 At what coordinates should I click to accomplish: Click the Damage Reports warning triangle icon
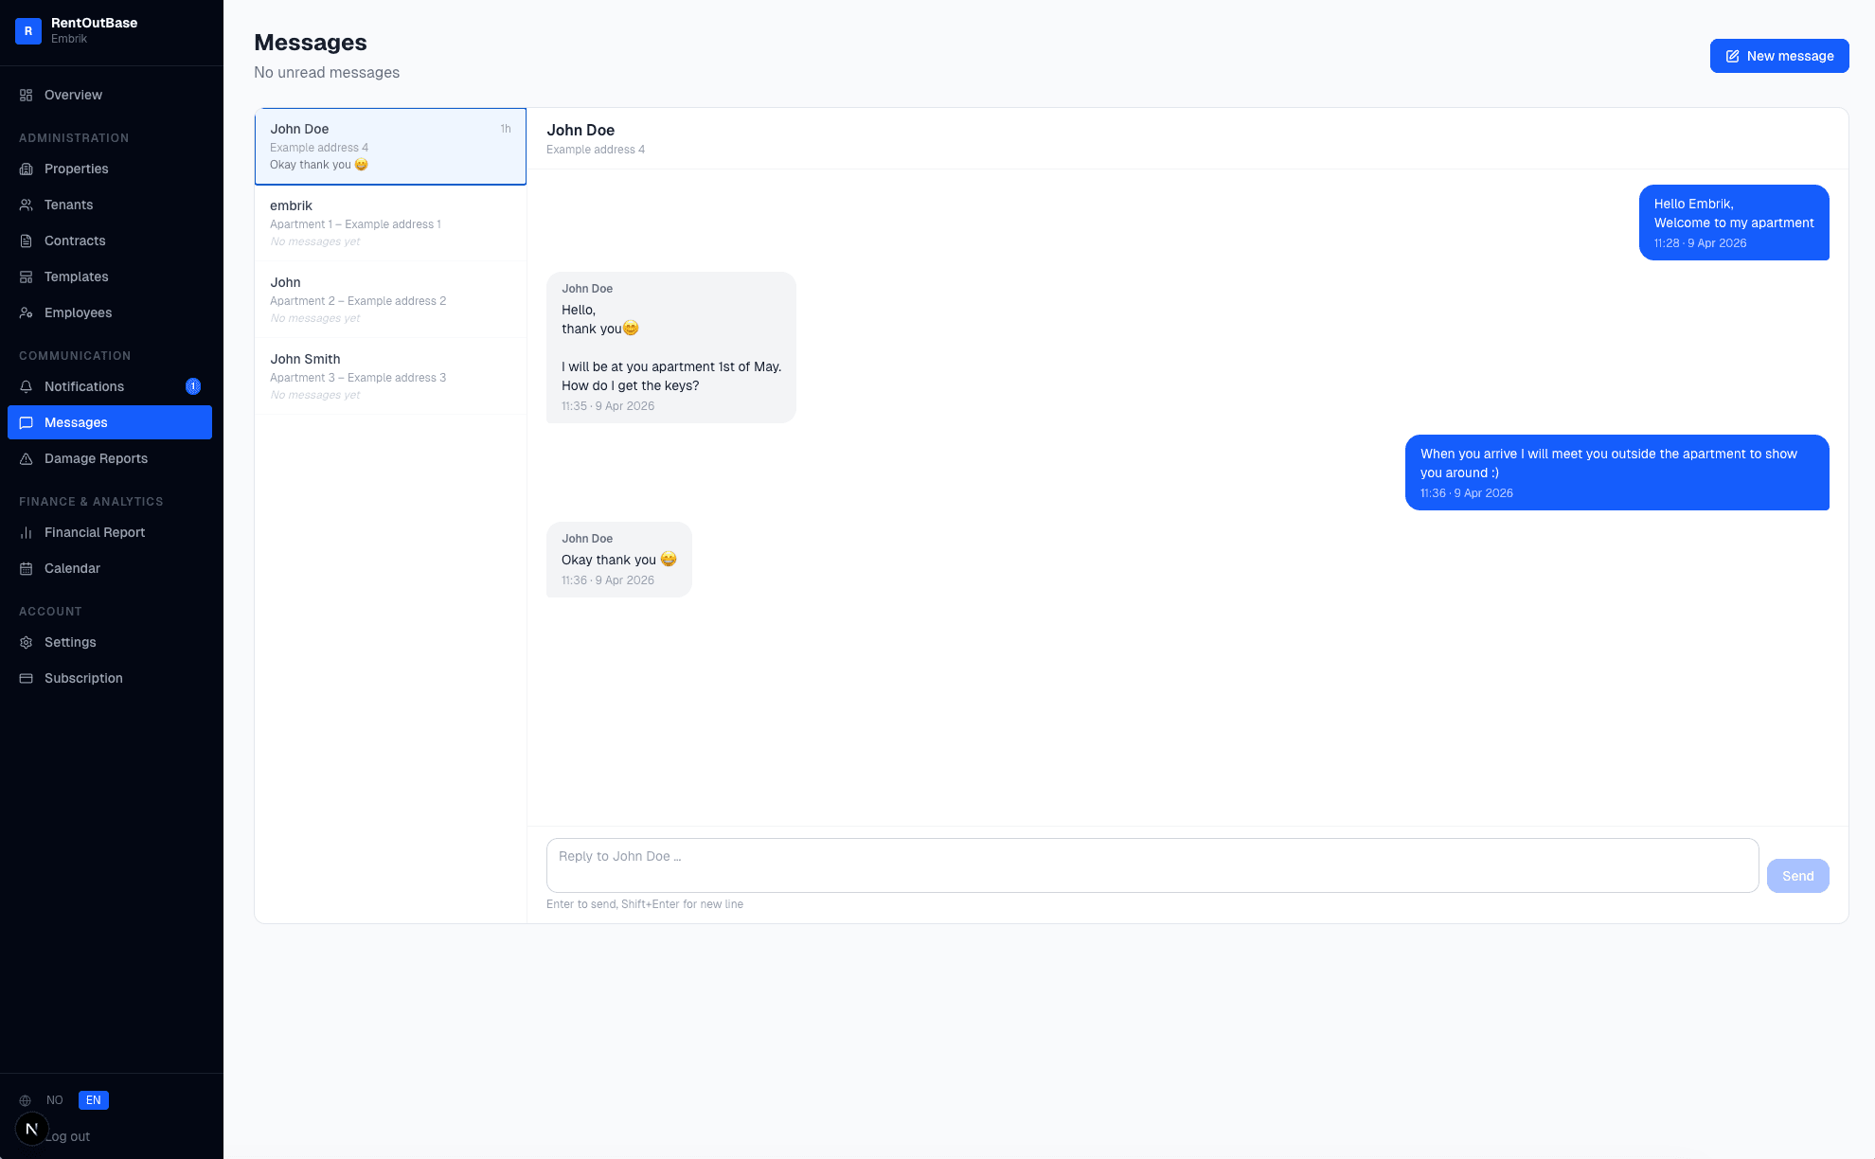coord(27,458)
